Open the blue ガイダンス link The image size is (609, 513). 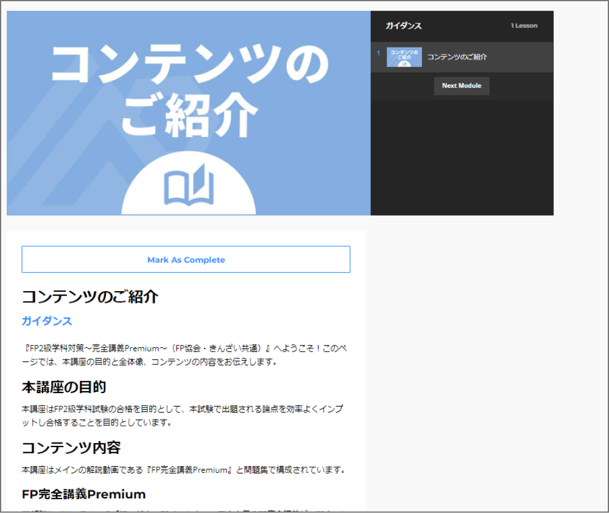coord(47,321)
